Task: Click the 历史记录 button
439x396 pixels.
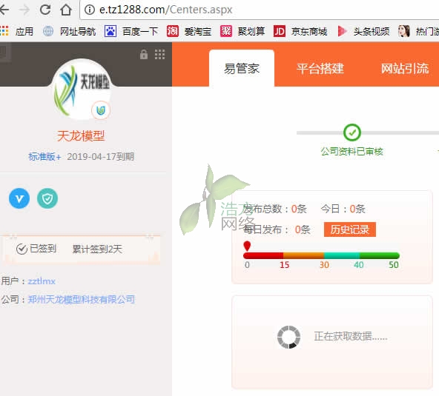Action: click(x=350, y=229)
